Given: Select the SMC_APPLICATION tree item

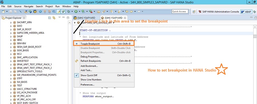Looking at the screenshot, I should 27,57.
